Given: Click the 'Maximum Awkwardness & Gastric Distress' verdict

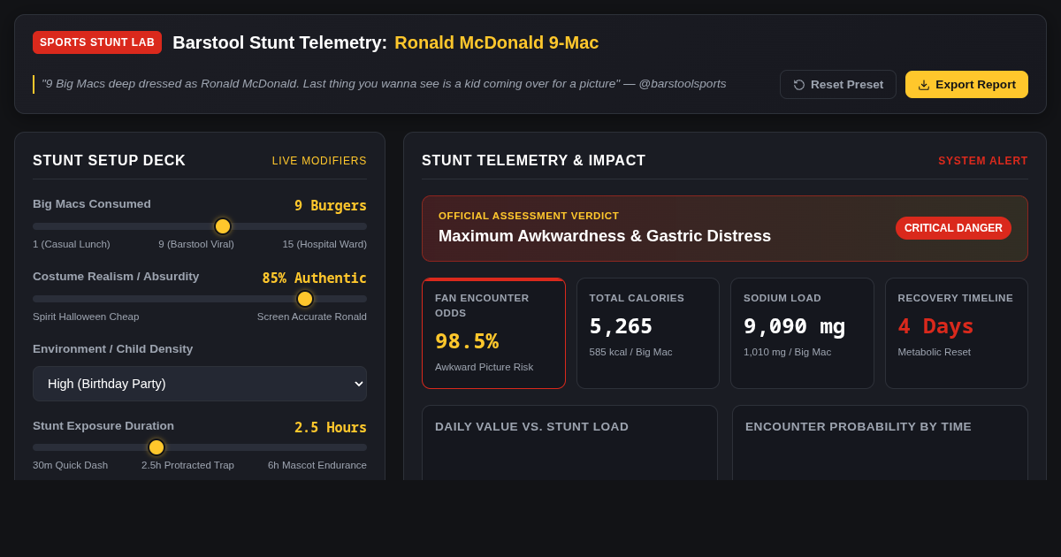Looking at the screenshot, I should (605, 236).
